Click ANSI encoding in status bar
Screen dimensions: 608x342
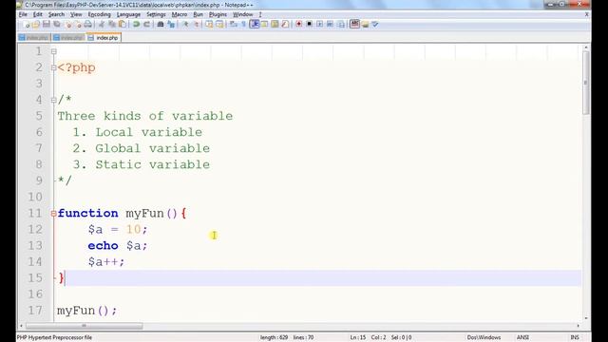point(522,337)
